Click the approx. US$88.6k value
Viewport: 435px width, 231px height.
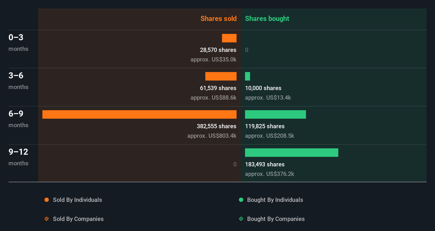pos(213,98)
